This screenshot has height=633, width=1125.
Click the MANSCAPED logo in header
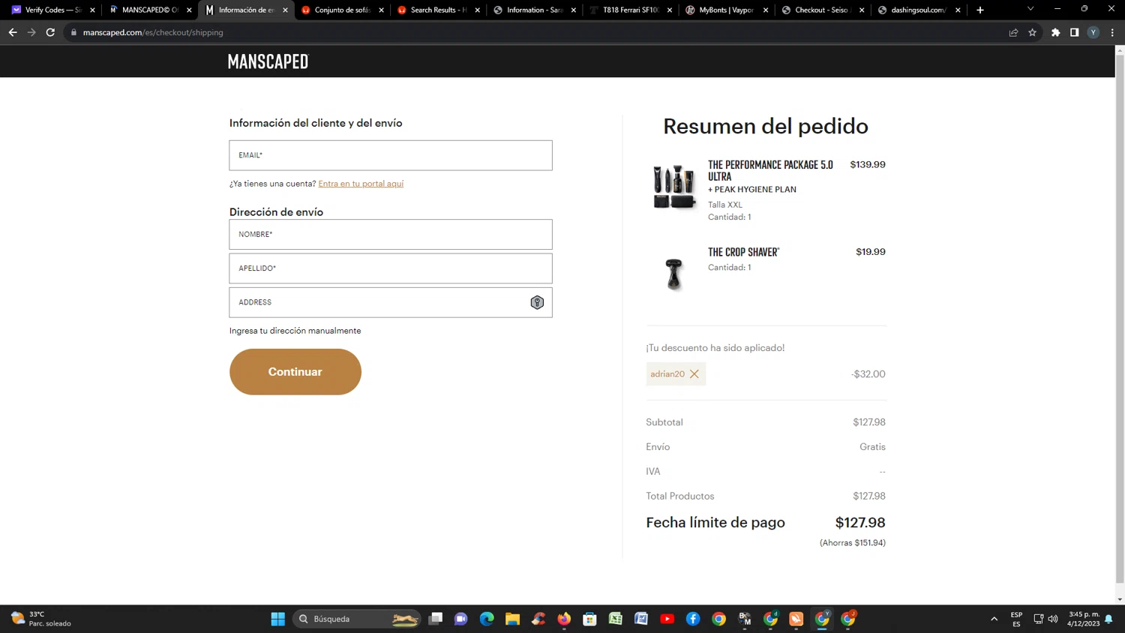point(268,61)
